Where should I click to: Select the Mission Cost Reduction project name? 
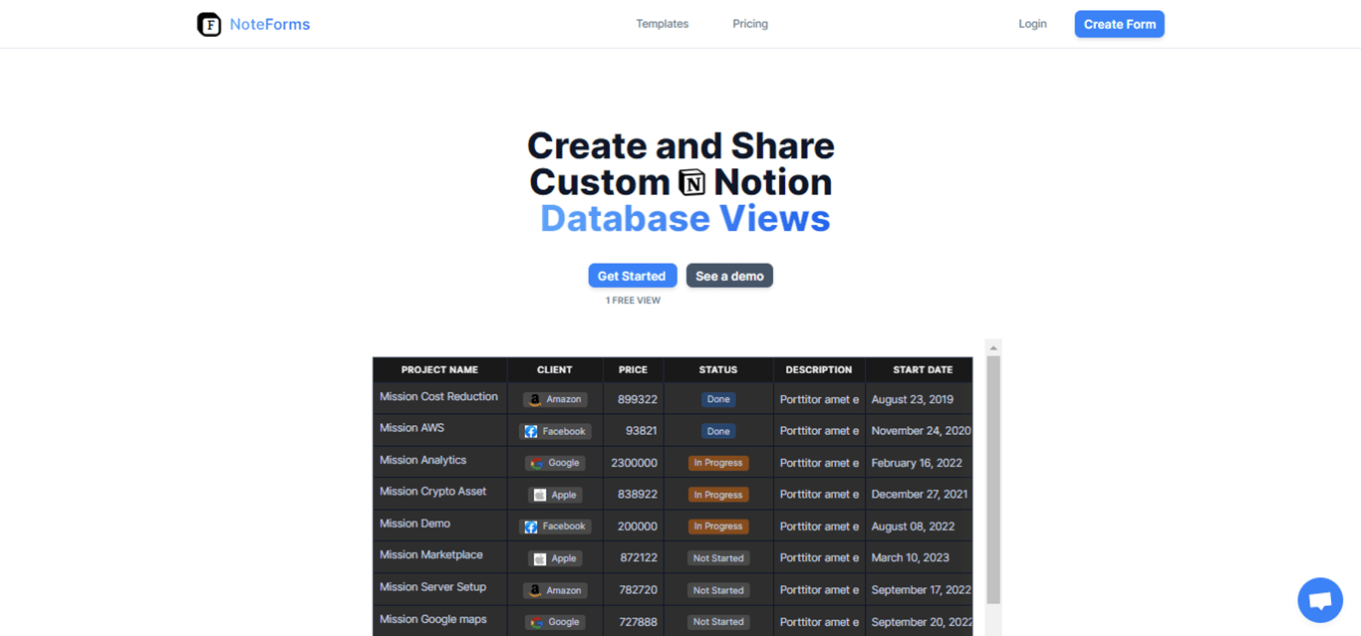[x=438, y=396]
